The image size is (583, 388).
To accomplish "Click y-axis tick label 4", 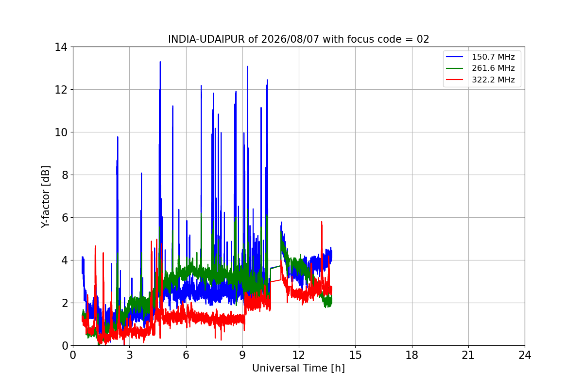I will click(64, 260).
